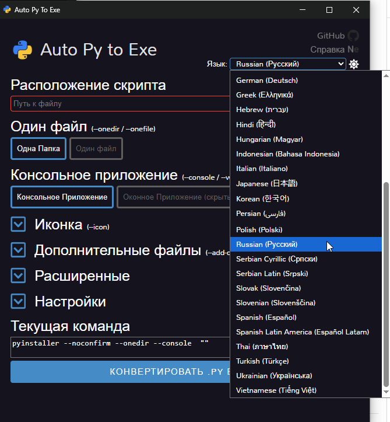Select Serbian Latin (Srpski) language

[306, 273]
